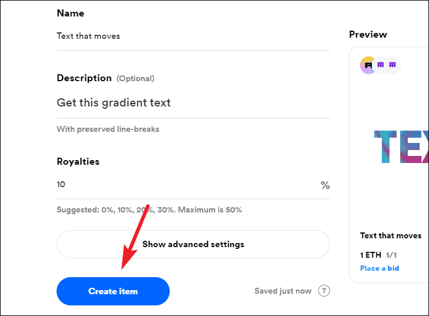Screen dimensions: 429x316
Task: Click the middle purple ghost avatar
Action: coord(380,65)
